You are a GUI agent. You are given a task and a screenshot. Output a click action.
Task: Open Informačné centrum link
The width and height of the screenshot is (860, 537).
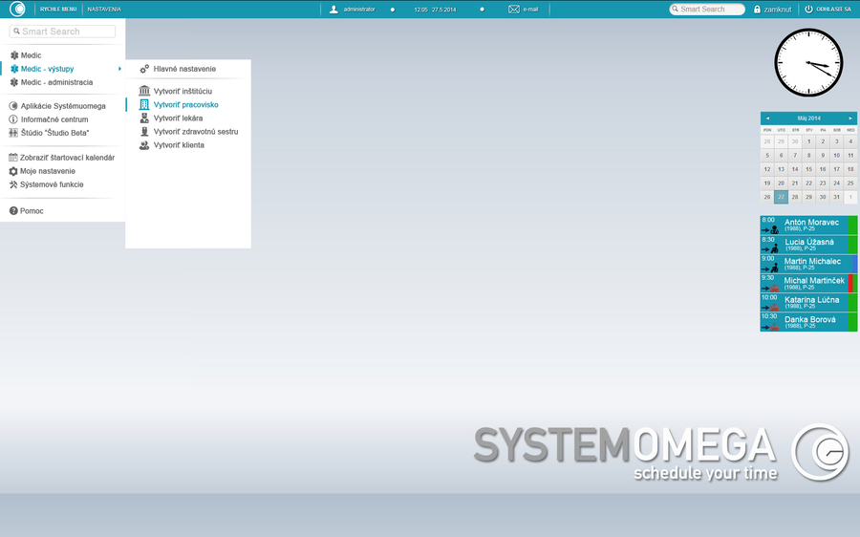coord(54,119)
